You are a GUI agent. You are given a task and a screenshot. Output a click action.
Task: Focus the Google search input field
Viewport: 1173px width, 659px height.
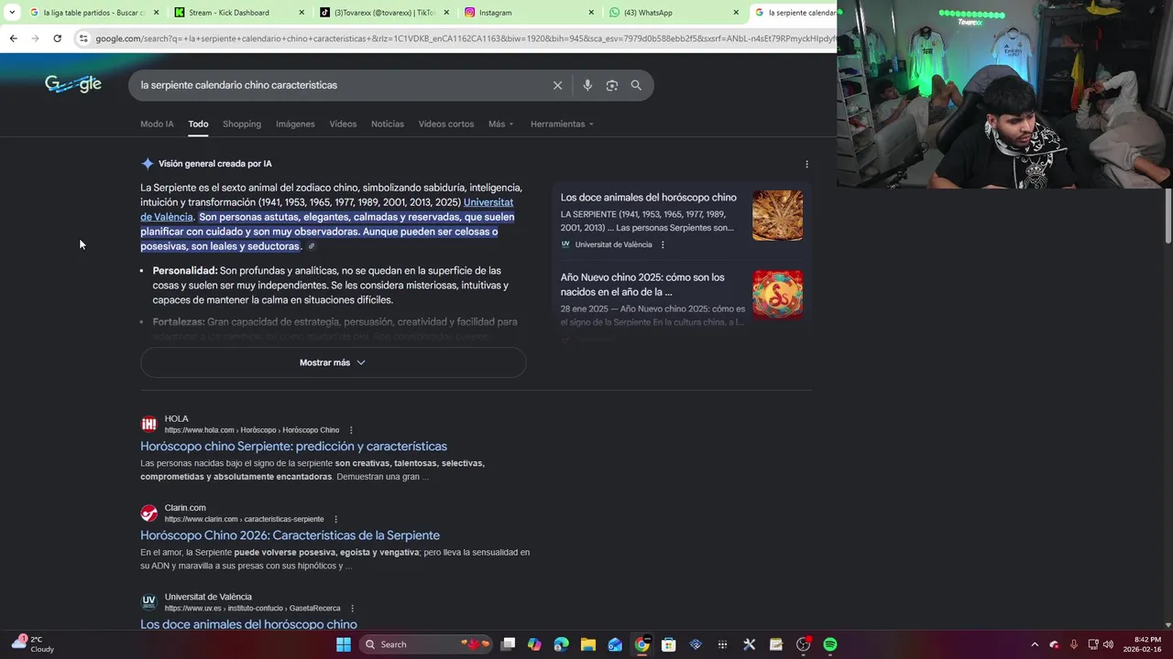click(x=339, y=85)
